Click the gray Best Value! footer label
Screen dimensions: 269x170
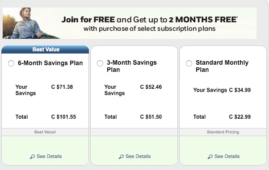[x=45, y=132]
